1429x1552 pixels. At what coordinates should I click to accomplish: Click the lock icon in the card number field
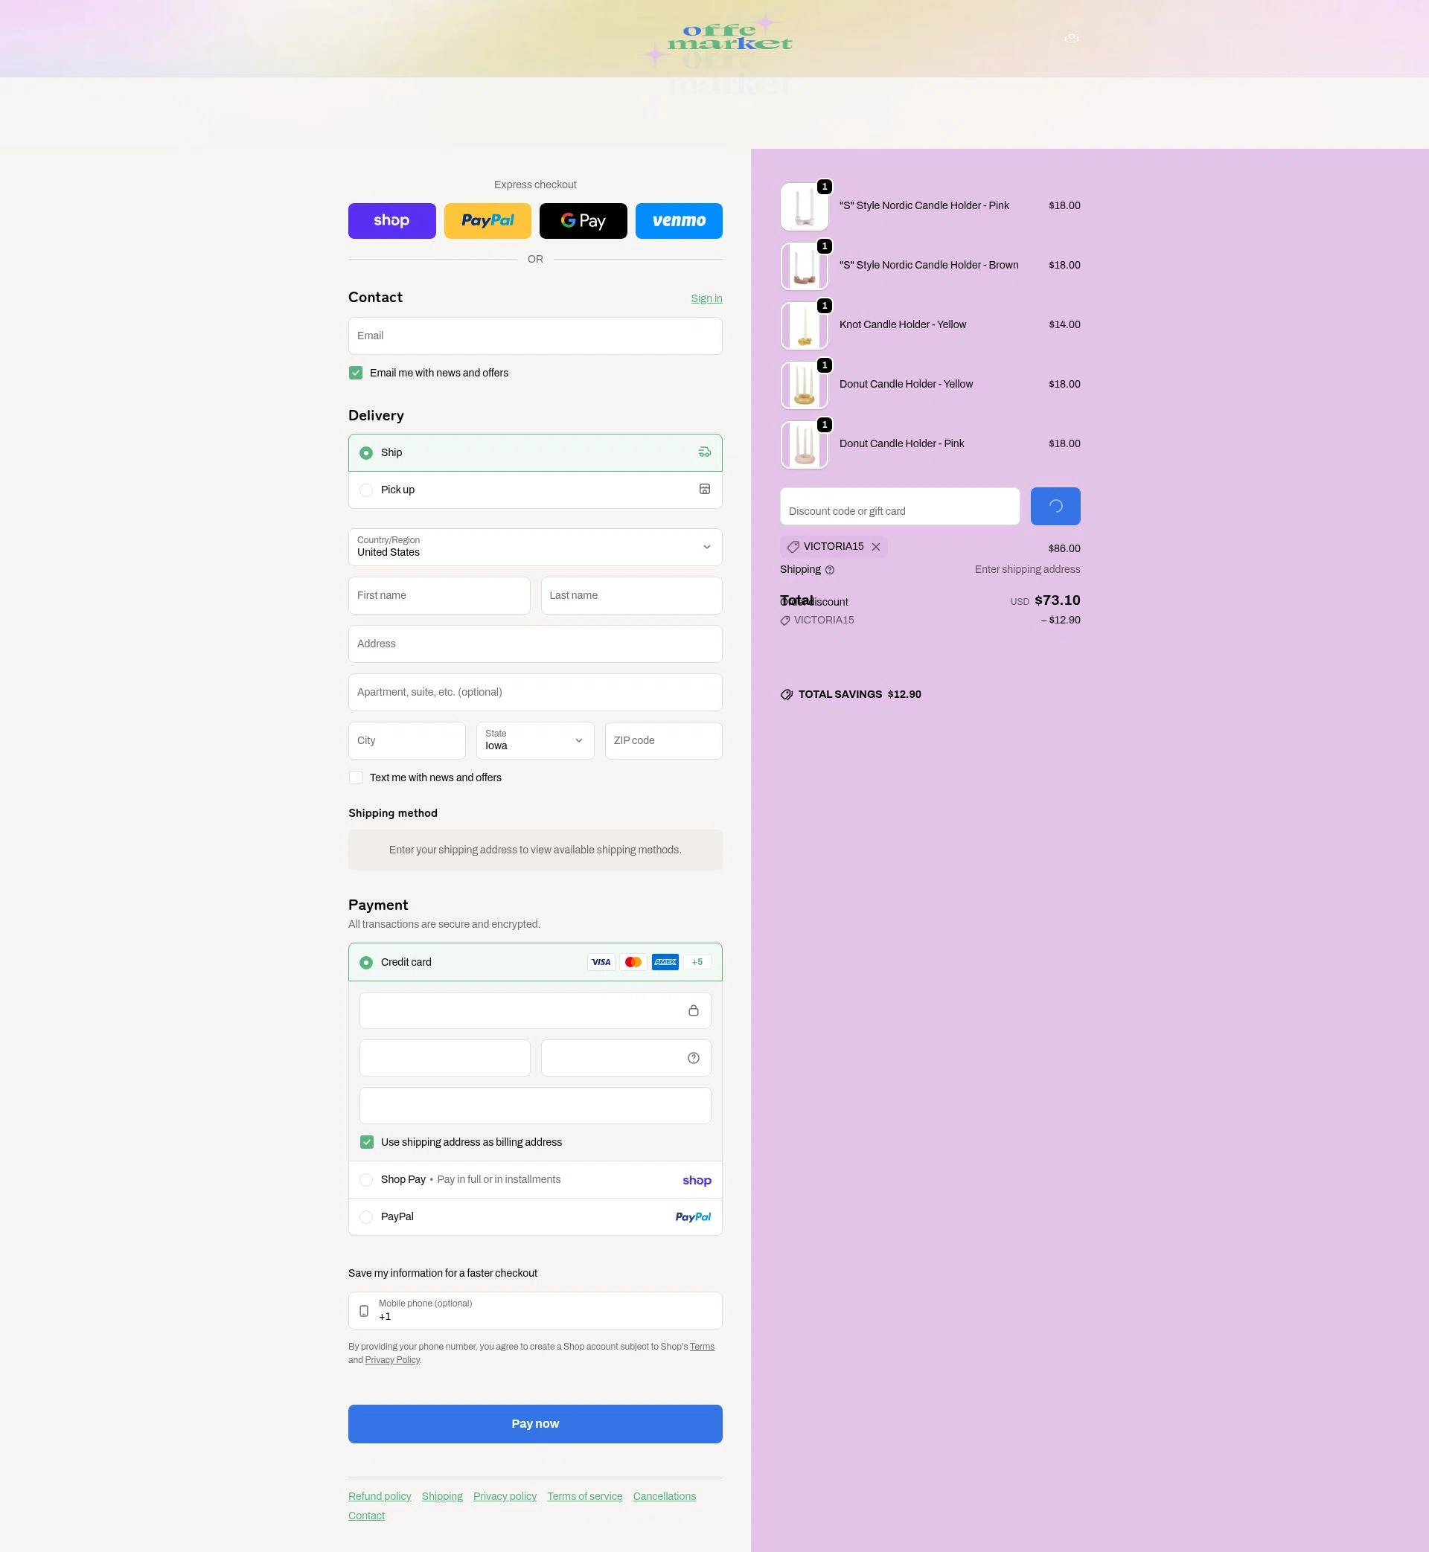coord(693,1010)
